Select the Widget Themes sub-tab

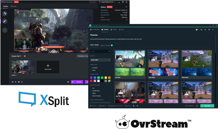(105, 45)
